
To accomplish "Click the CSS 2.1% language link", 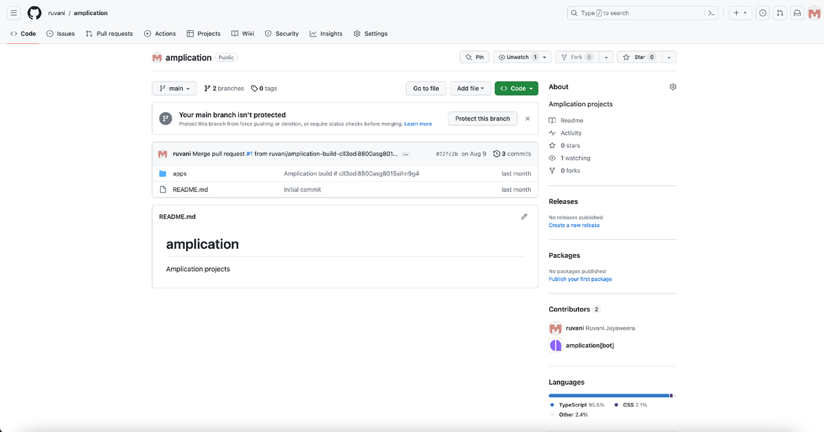I will [630, 405].
